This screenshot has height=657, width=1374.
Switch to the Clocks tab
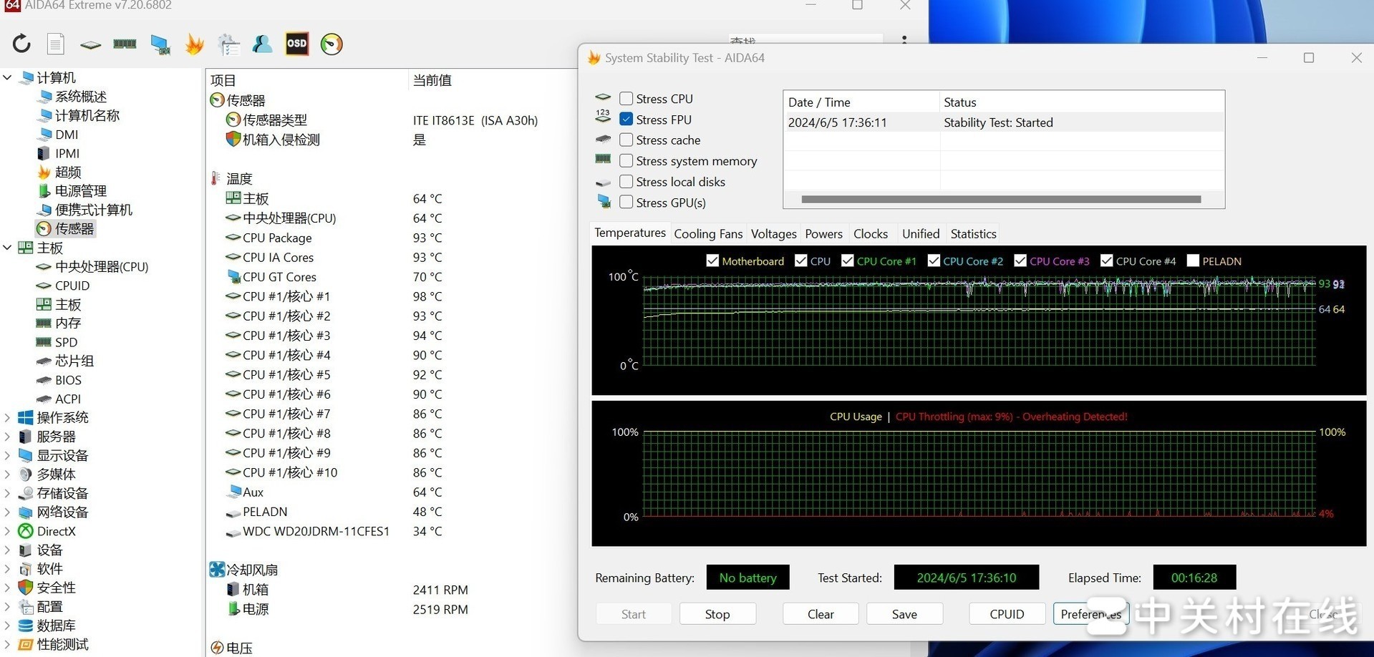[x=871, y=234]
